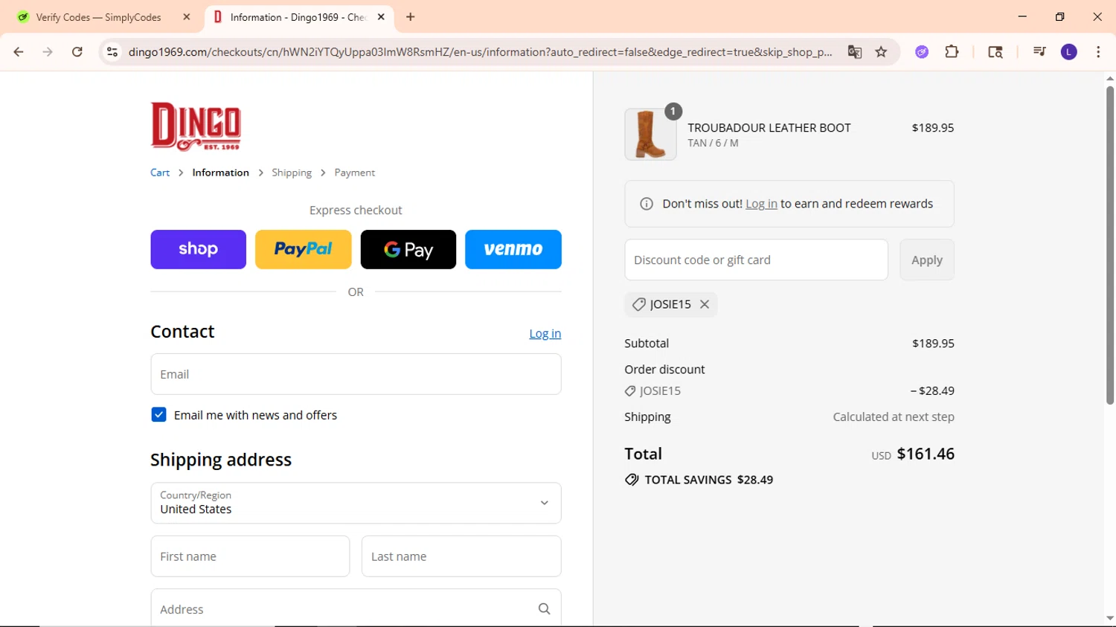Expand the Country/Region dropdown
This screenshot has width=1116, height=627.
(x=356, y=503)
